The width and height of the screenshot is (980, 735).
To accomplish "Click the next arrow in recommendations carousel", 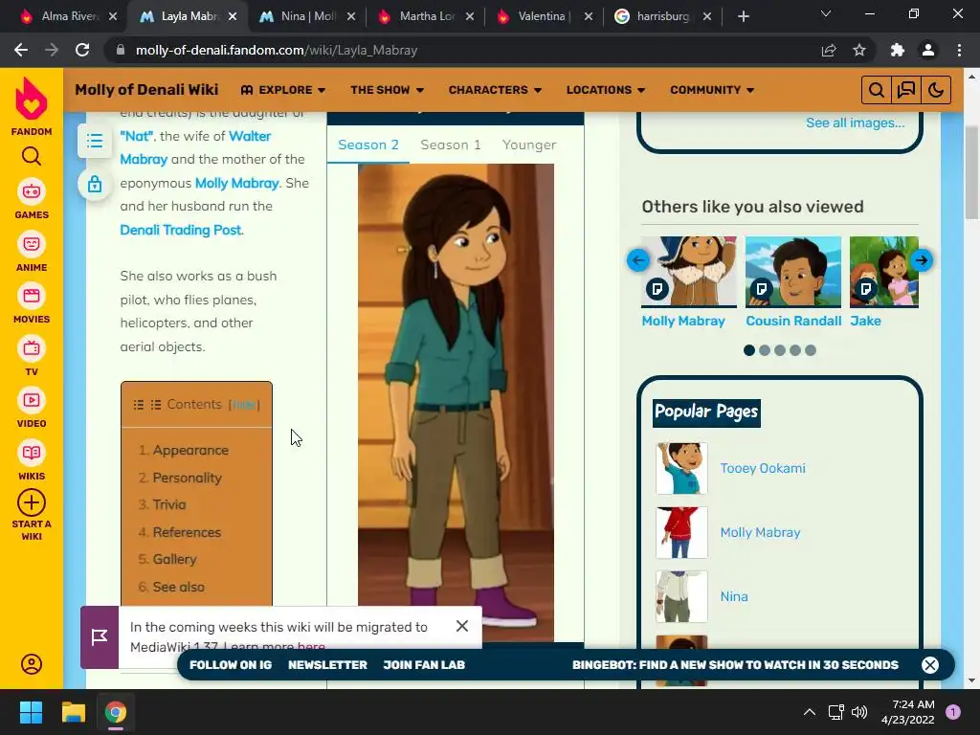I will (x=922, y=260).
